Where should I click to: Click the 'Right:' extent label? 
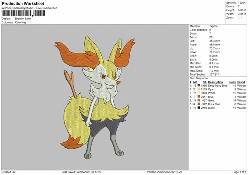(193, 45)
